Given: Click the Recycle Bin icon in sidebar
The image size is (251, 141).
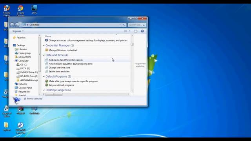Looking at the screenshot, I should (16, 92).
